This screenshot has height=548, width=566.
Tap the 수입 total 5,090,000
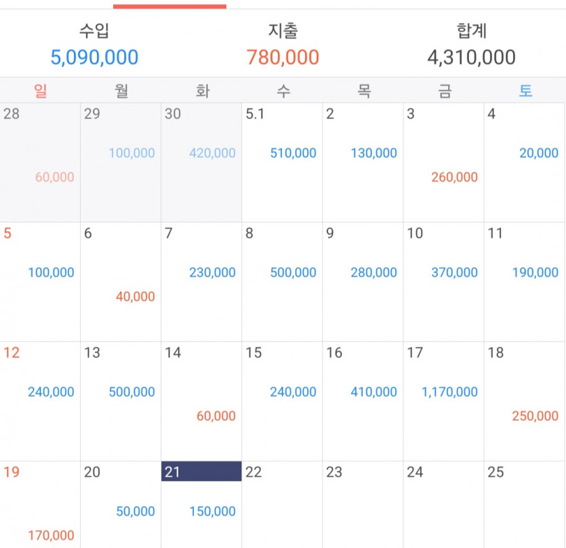tap(94, 58)
